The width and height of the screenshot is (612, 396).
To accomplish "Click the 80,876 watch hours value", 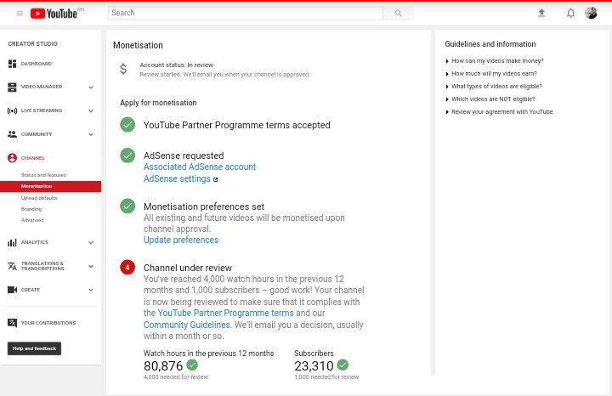I will click(x=163, y=366).
